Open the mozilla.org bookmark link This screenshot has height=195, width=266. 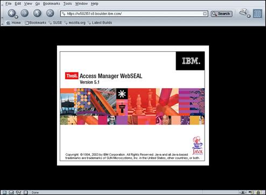pyautogui.click(x=75, y=23)
